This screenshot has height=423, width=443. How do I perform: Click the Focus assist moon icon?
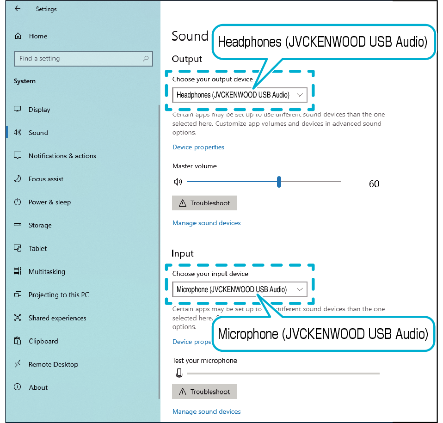[x=18, y=179]
